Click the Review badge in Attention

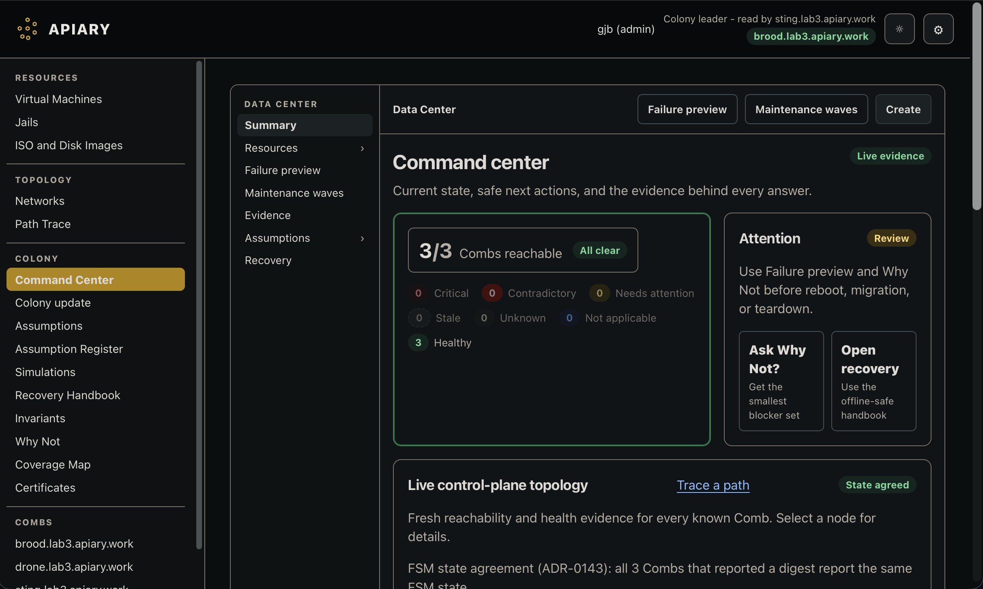[x=891, y=238]
